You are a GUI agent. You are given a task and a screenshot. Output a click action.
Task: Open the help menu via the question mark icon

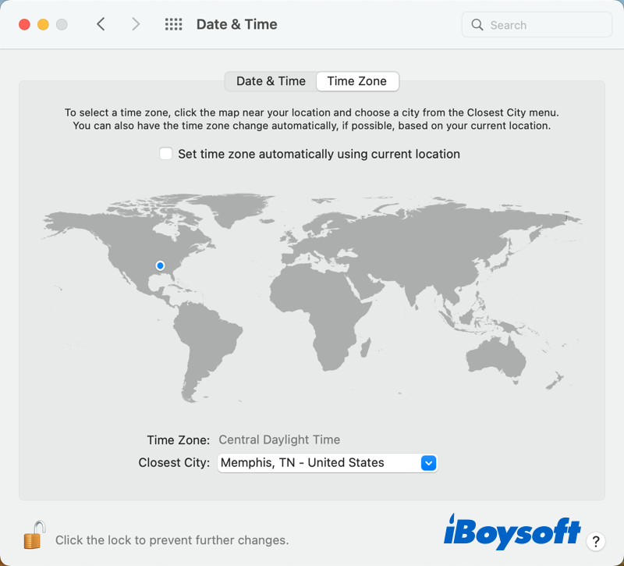click(x=596, y=542)
